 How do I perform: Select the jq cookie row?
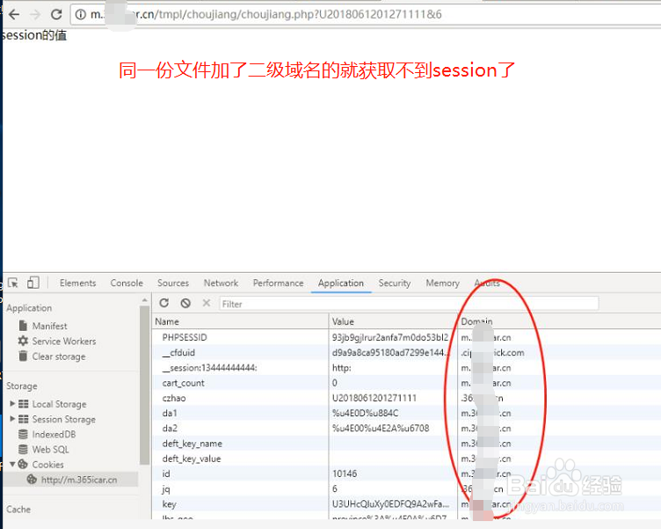406,489
